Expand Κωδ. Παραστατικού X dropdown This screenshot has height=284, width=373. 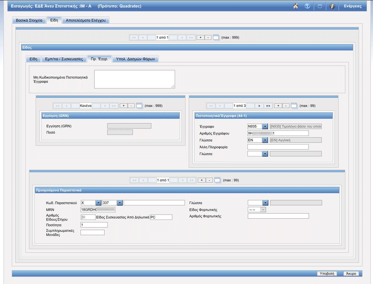coord(98,203)
